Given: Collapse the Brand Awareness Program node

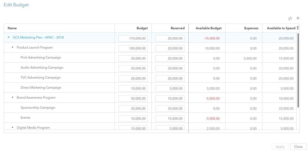Looking at the screenshot, I should pos(12,97).
